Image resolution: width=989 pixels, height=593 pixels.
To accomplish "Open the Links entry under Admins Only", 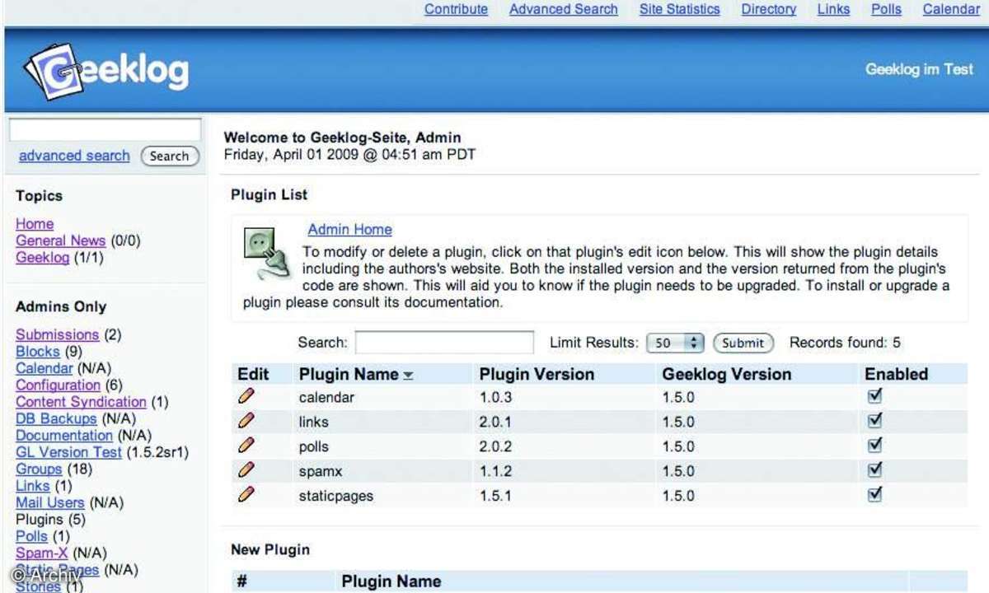I will pos(33,486).
